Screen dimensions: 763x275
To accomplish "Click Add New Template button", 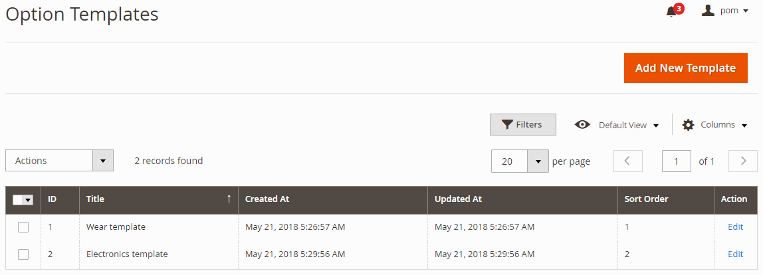I will [685, 68].
